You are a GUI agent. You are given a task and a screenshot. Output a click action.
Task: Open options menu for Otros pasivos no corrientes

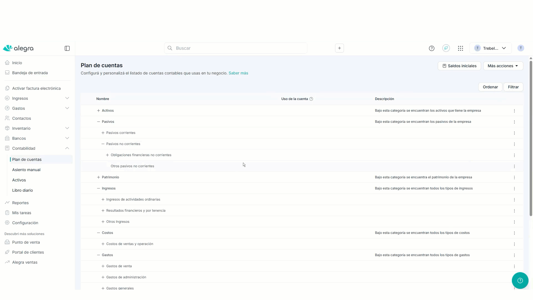(514, 166)
